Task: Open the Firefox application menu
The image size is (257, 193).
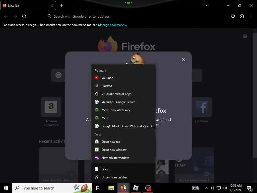Action: pyautogui.click(x=251, y=16)
